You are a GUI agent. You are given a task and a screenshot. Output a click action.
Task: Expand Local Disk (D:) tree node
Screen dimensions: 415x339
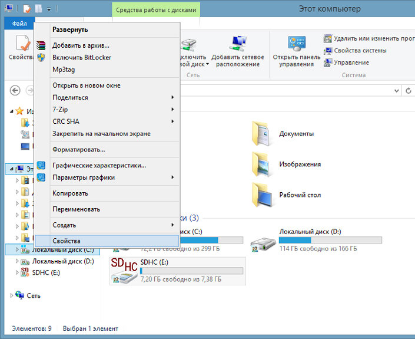tap(17, 261)
